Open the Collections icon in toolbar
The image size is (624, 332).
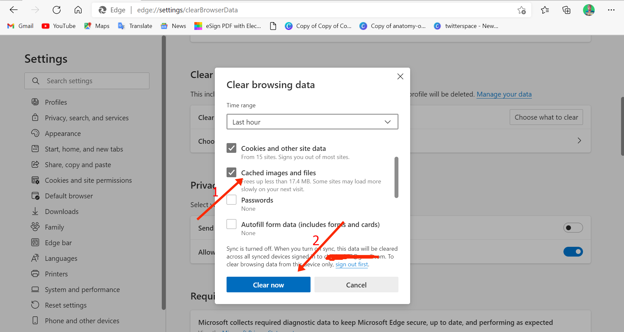pyautogui.click(x=566, y=10)
